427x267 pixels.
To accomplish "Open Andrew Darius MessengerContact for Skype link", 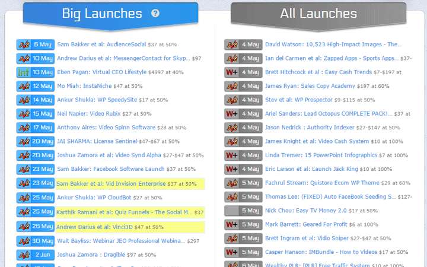I will click(123, 58).
